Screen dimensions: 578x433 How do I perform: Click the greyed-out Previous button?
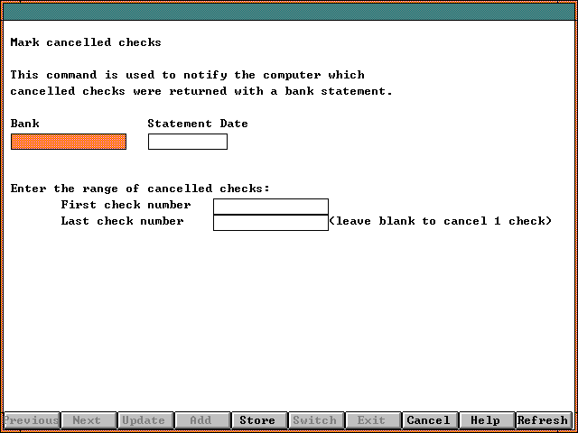pyautogui.click(x=32, y=420)
